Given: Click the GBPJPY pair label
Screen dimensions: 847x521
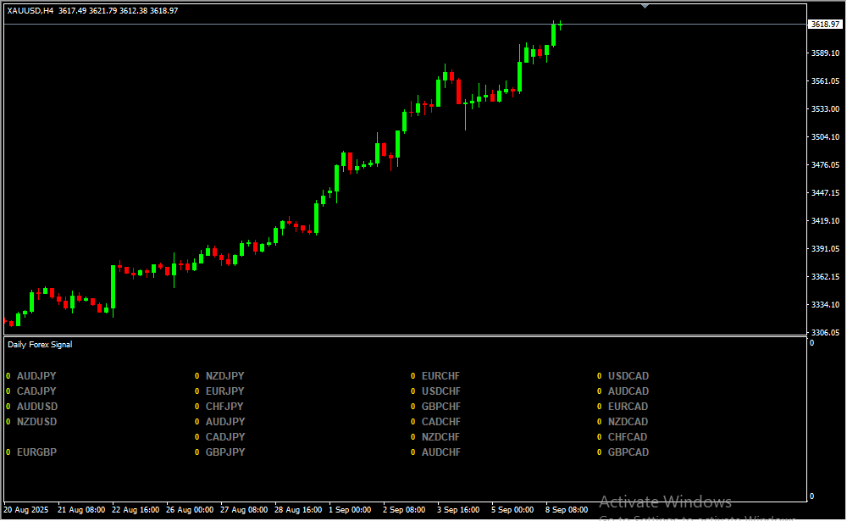Looking at the screenshot, I should (x=224, y=452).
